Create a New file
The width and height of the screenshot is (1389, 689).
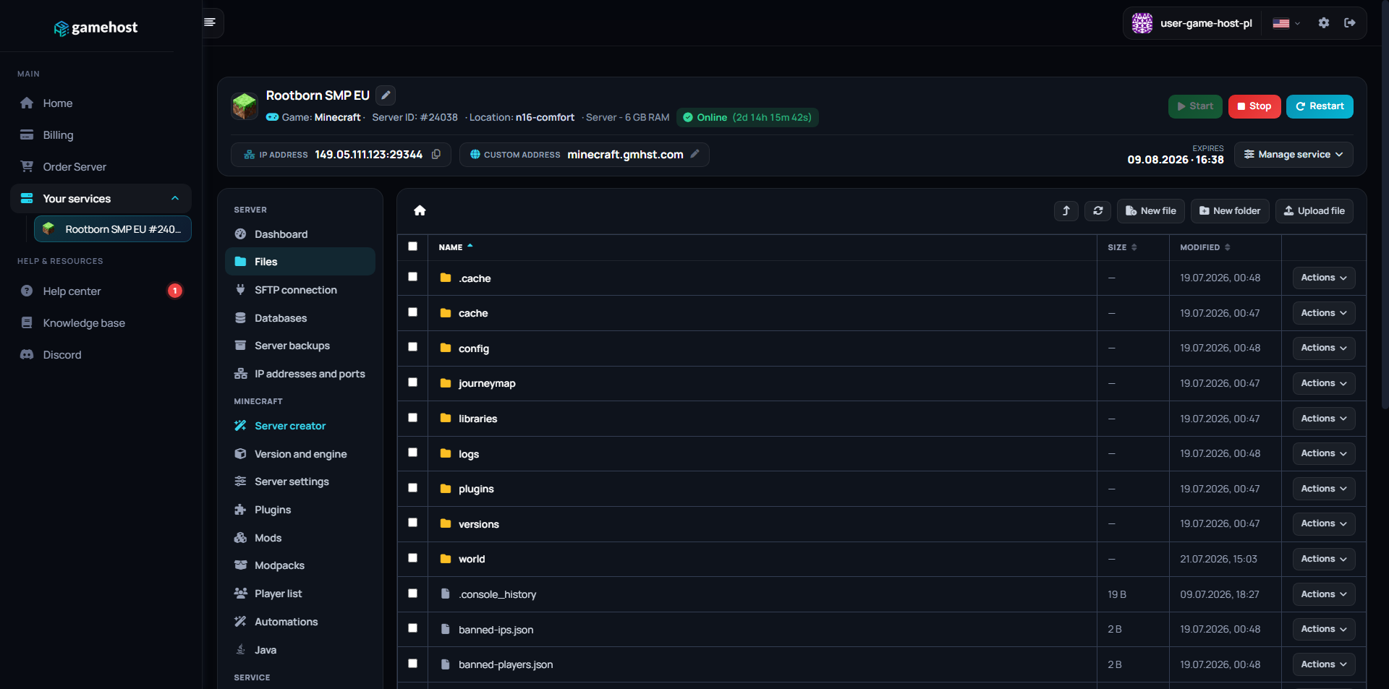pyautogui.click(x=1151, y=211)
